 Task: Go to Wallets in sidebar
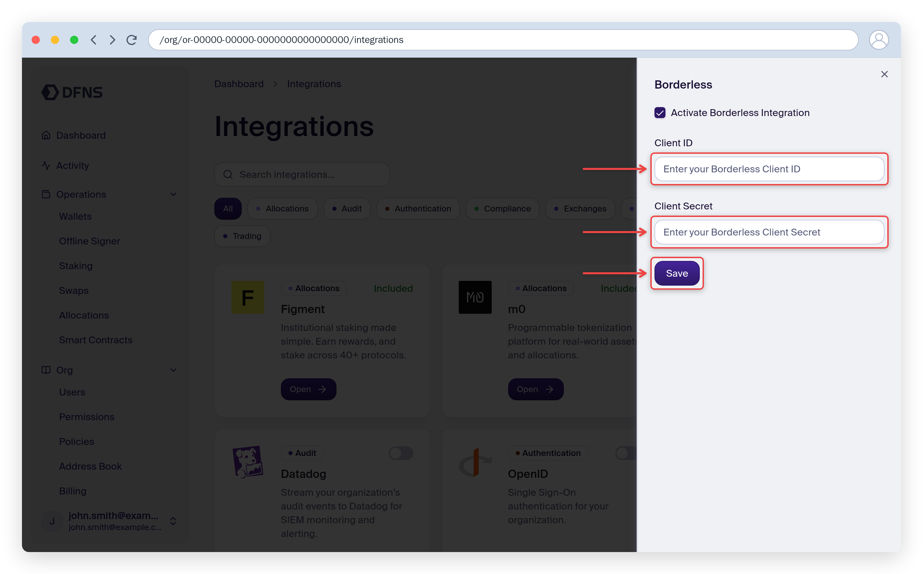(x=75, y=216)
